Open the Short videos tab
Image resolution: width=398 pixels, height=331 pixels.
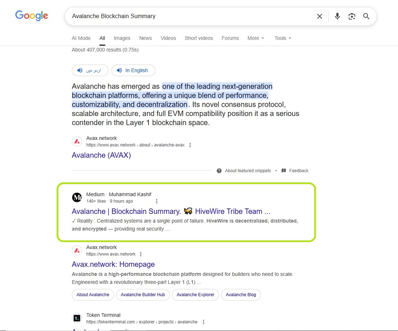click(x=199, y=38)
